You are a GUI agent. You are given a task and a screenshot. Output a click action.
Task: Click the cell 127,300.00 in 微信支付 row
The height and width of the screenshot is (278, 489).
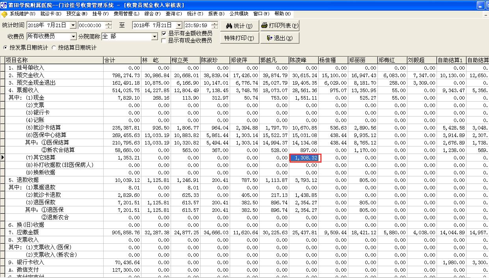point(122,270)
